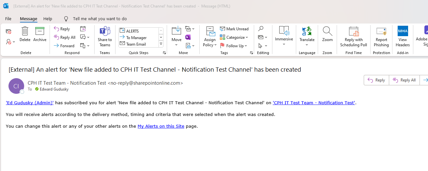Click the Zoom magnifier button

click(x=327, y=35)
